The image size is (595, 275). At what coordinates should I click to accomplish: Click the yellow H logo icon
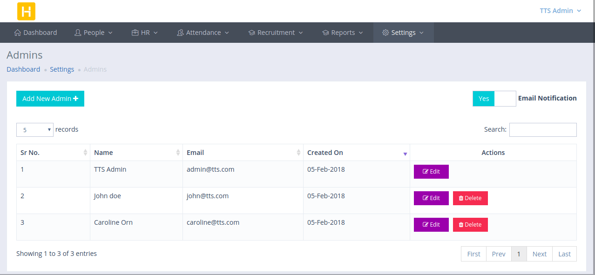(26, 11)
